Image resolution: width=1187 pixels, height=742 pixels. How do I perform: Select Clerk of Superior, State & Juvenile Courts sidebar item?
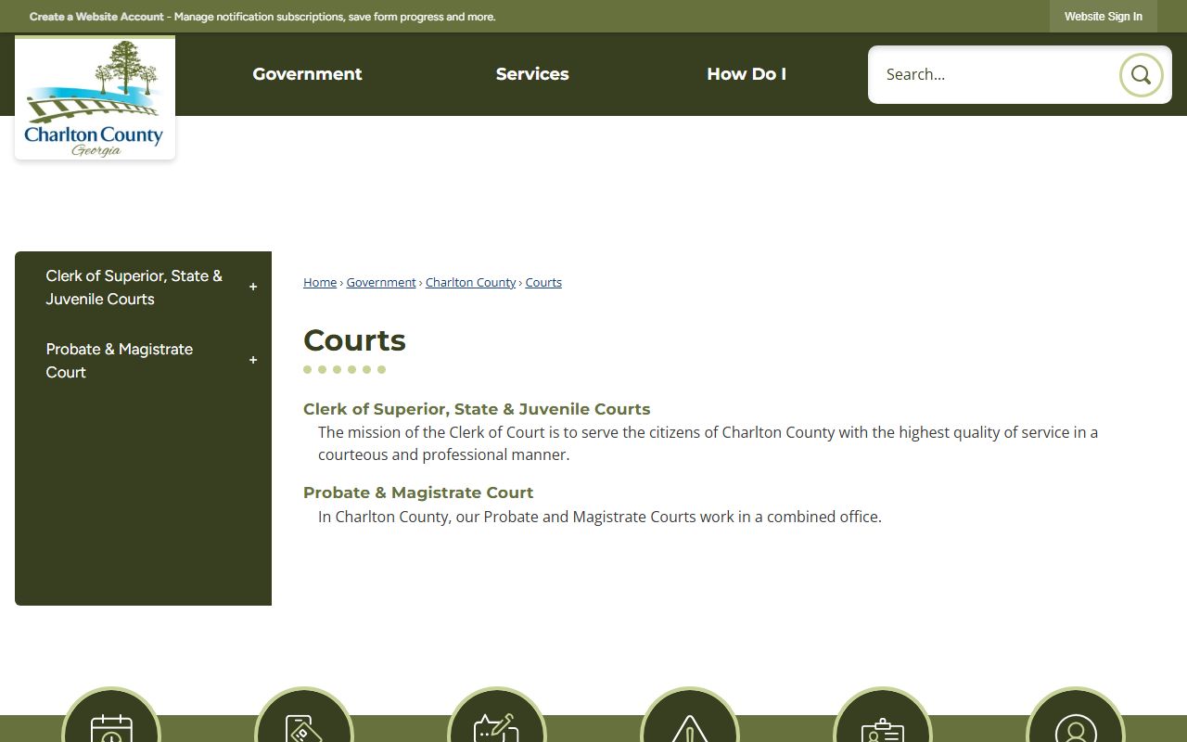click(x=134, y=288)
